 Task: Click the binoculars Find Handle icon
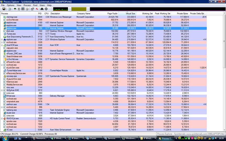click(42, 9)
